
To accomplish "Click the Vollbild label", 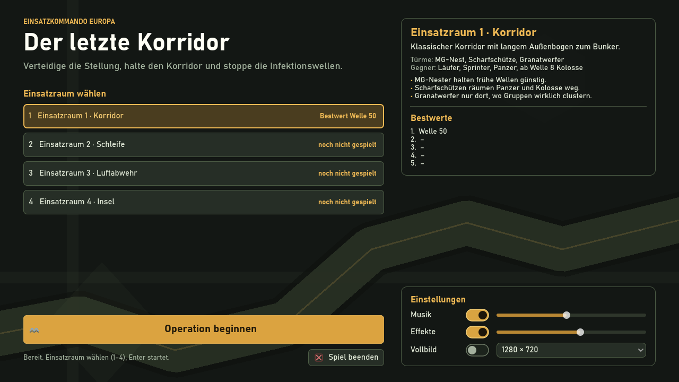I will coord(424,350).
